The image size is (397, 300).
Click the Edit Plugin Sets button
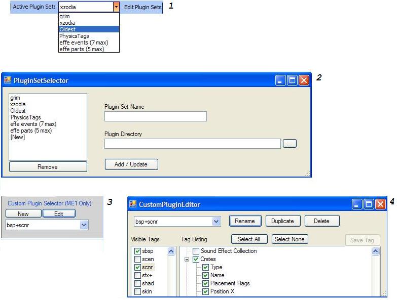142,8
